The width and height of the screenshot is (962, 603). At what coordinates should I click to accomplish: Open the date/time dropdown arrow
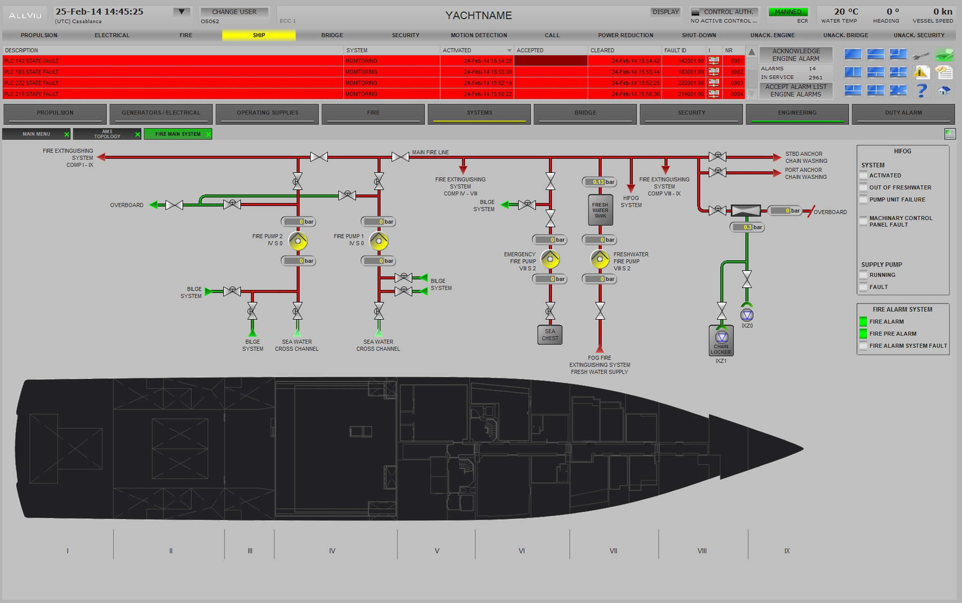point(181,12)
